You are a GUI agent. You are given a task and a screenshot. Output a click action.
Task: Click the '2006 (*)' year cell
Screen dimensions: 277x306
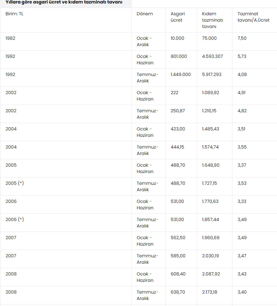click(x=15, y=219)
